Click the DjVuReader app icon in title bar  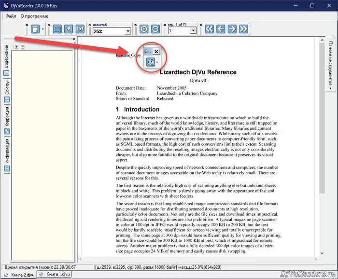pos(6,5)
